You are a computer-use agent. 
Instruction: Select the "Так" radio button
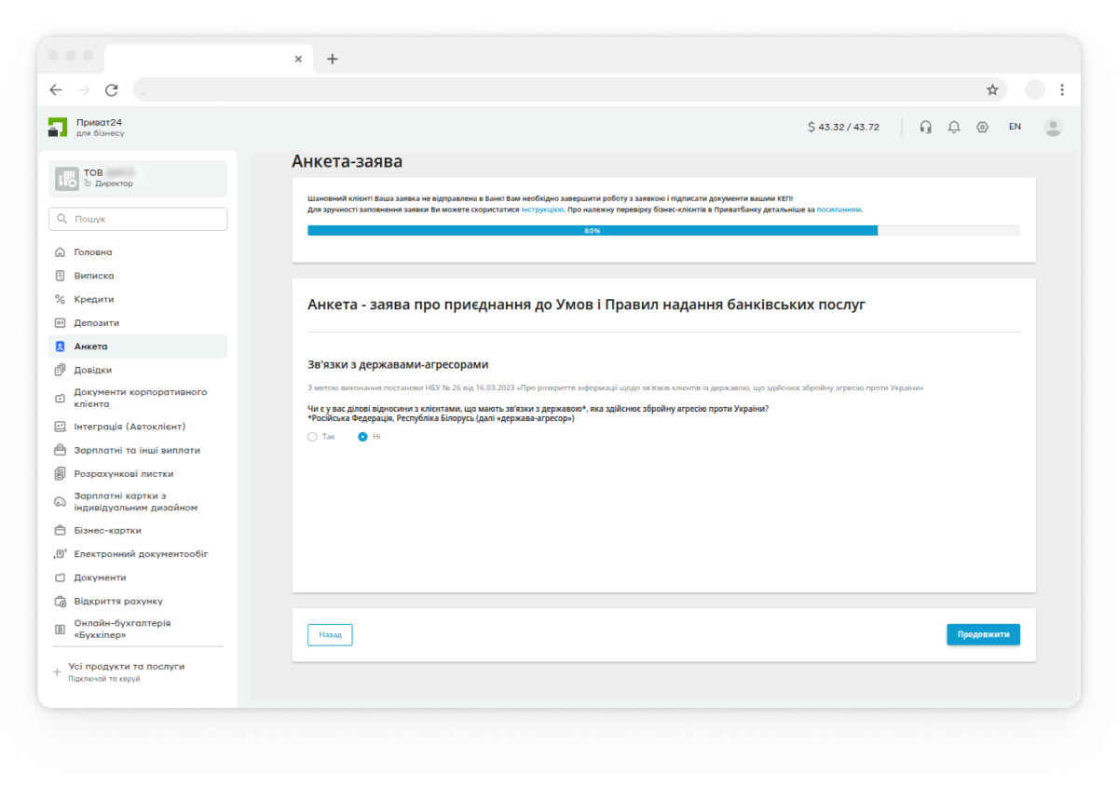coord(313,437)
